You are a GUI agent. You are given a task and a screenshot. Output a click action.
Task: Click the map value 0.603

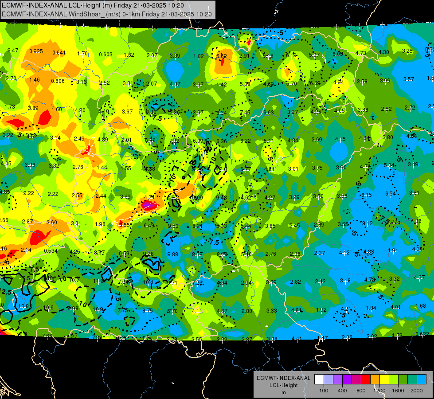point(106,54)
